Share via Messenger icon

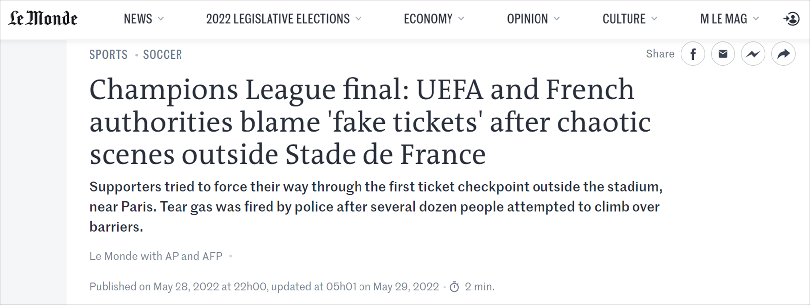tap(753, 54)
